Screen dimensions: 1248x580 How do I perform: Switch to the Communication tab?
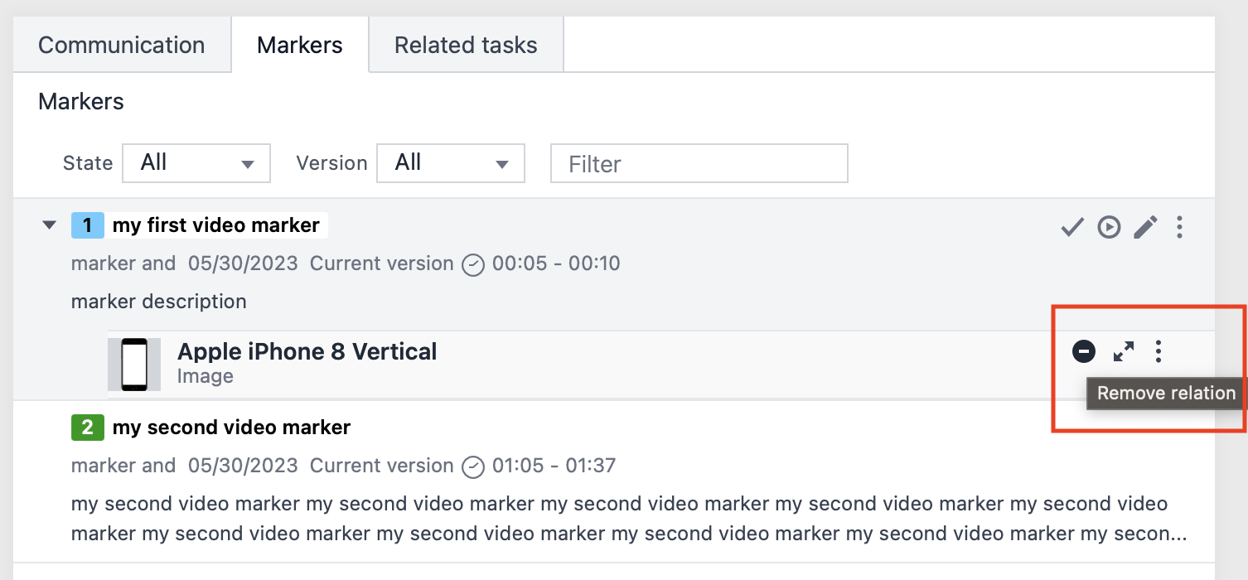click(x=121, y=45)
